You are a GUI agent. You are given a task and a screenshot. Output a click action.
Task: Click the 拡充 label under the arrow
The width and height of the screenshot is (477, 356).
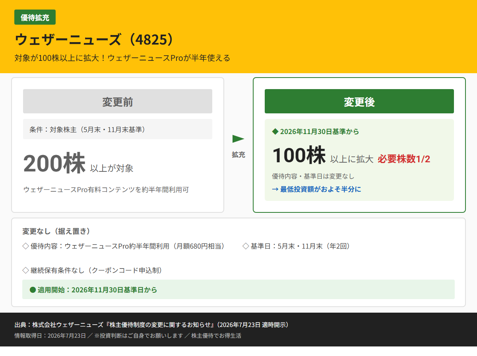[x=238, y=155]
